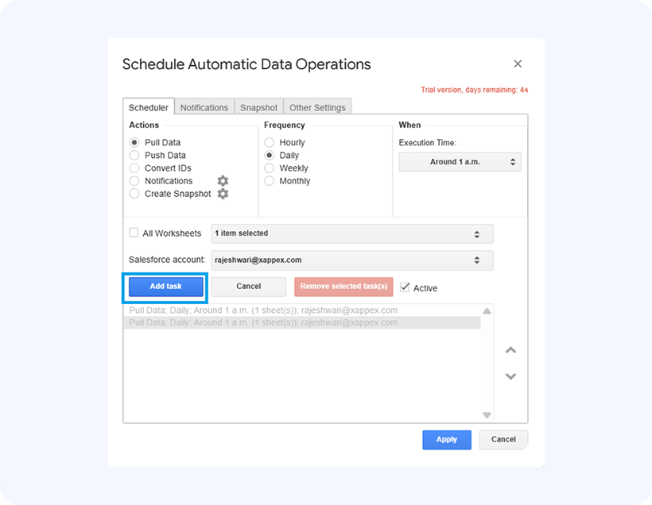
Task: Expand the '1 item selected' worksheet dropdown
Action: 351,234
